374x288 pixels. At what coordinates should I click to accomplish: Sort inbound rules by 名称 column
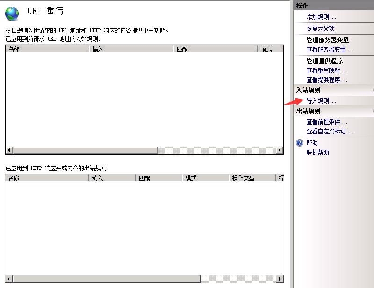click(47, 49)
